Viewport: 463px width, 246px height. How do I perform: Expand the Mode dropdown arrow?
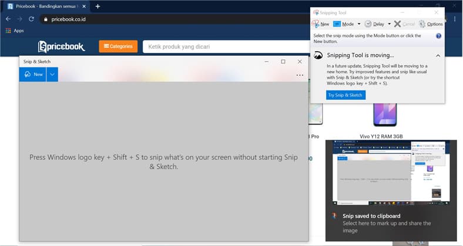(359, 24)
